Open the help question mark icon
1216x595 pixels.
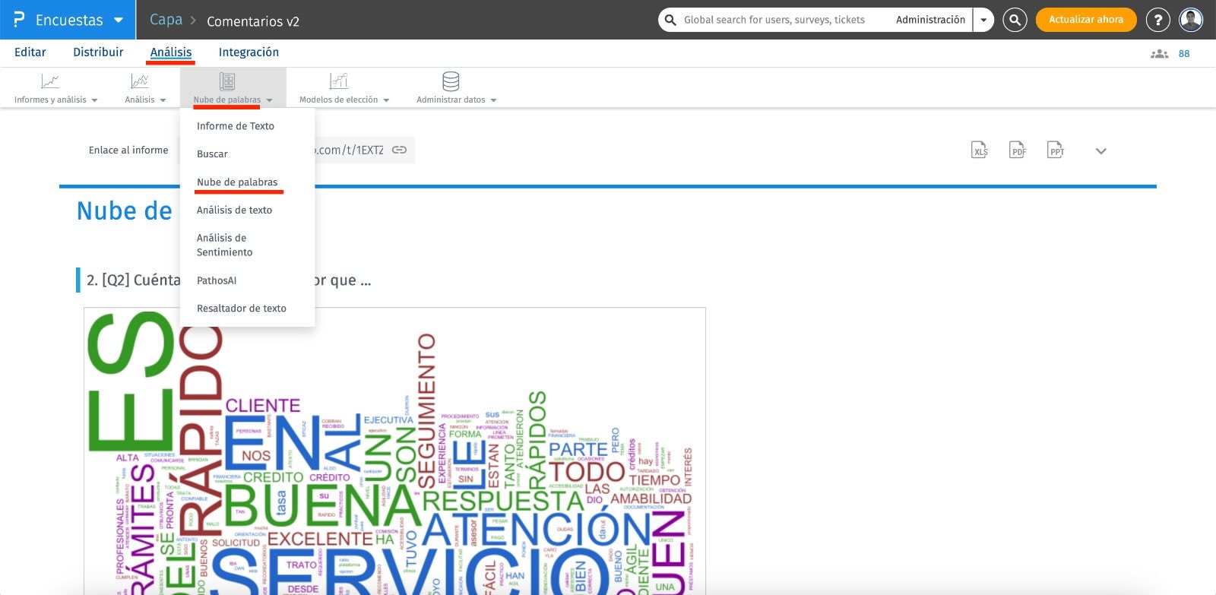(x=1157, y=21)
